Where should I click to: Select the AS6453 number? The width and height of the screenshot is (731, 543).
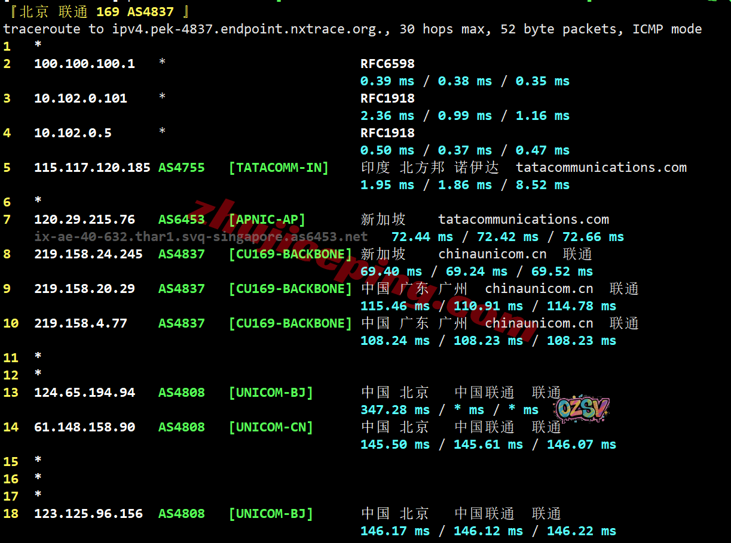(181, 220)
